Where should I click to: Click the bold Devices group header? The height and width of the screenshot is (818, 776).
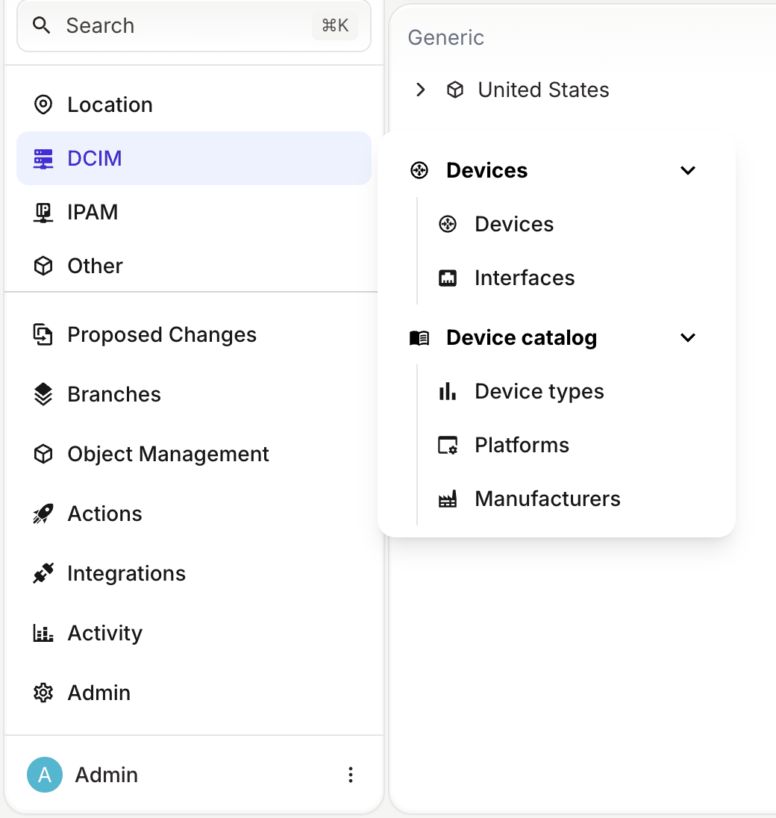coord(486,171)
